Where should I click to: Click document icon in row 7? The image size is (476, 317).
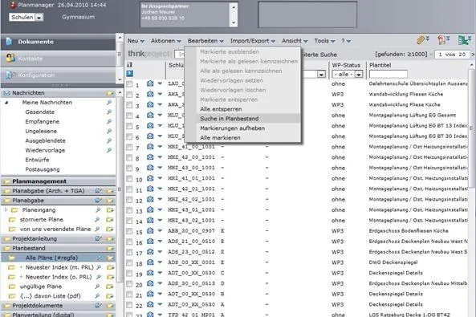[x=150, y=147]
